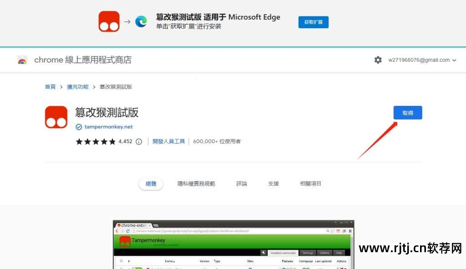Click the large Tampermonkey extension icon

[x=56, y=117]
